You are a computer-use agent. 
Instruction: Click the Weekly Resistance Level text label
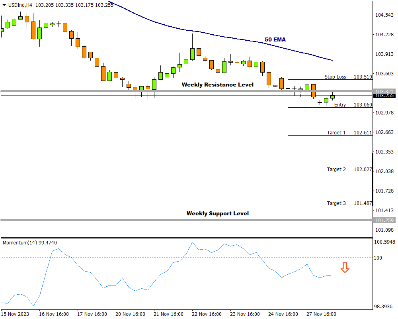(x=217, y=85)
